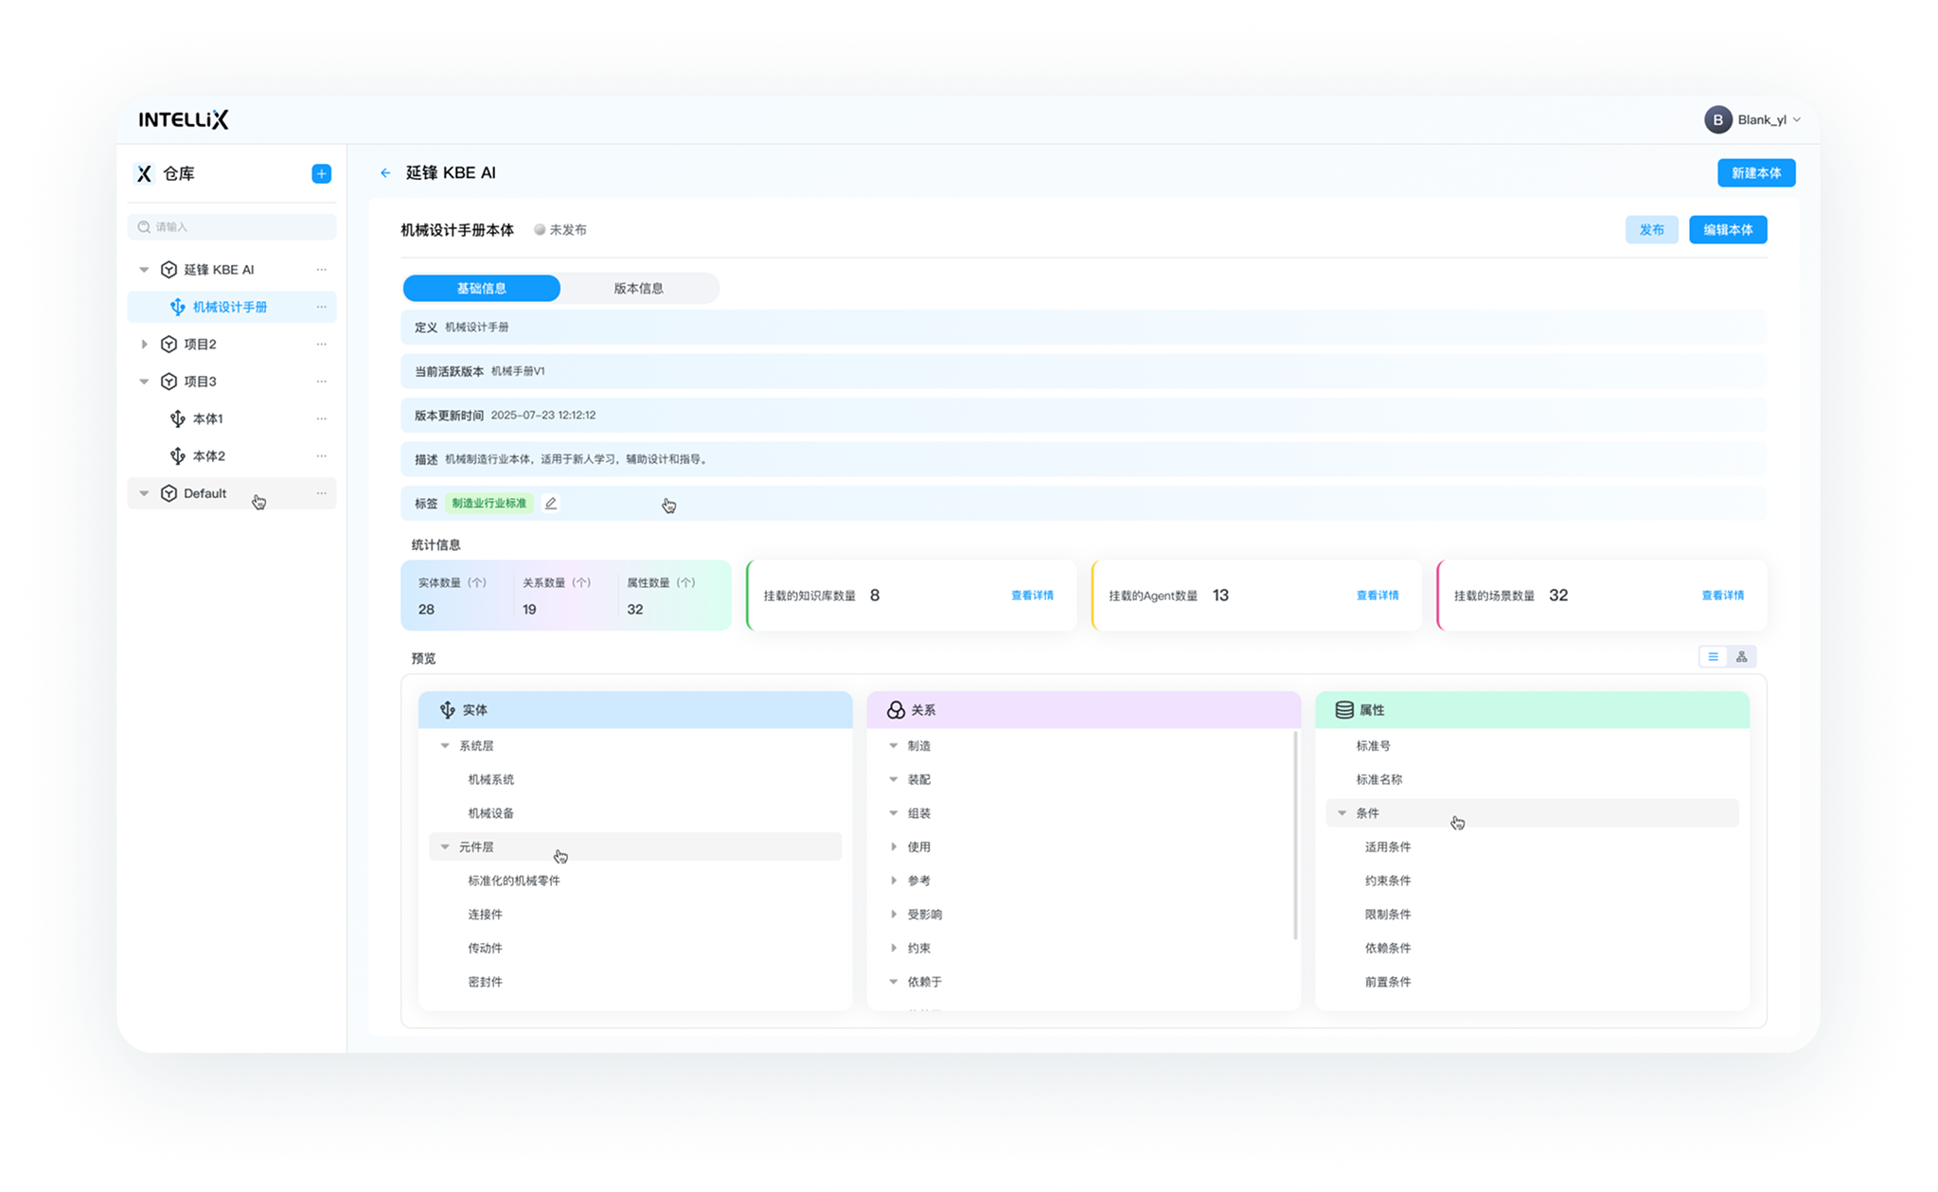
Task: Switch to the 版本信息 tab
Action: [638, 288]
